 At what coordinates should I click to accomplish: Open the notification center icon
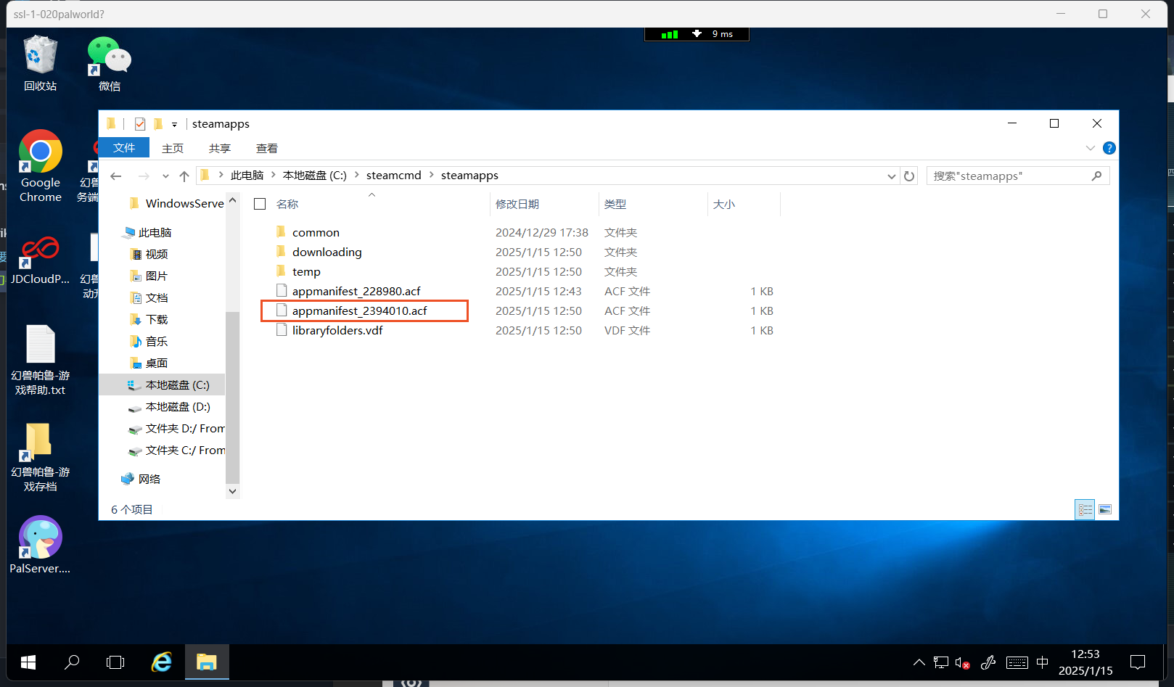pos(1138,662)
